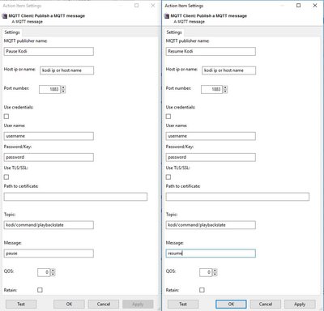Click Test button in Pause Kodi window
324x311 pixels.
(21, 305)
